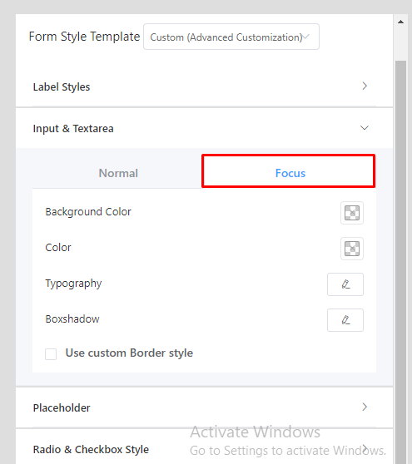The height and width of the screenshot is (464, 412).
Task: Click the Label Styles heading
Action: [x=62, y=87]
